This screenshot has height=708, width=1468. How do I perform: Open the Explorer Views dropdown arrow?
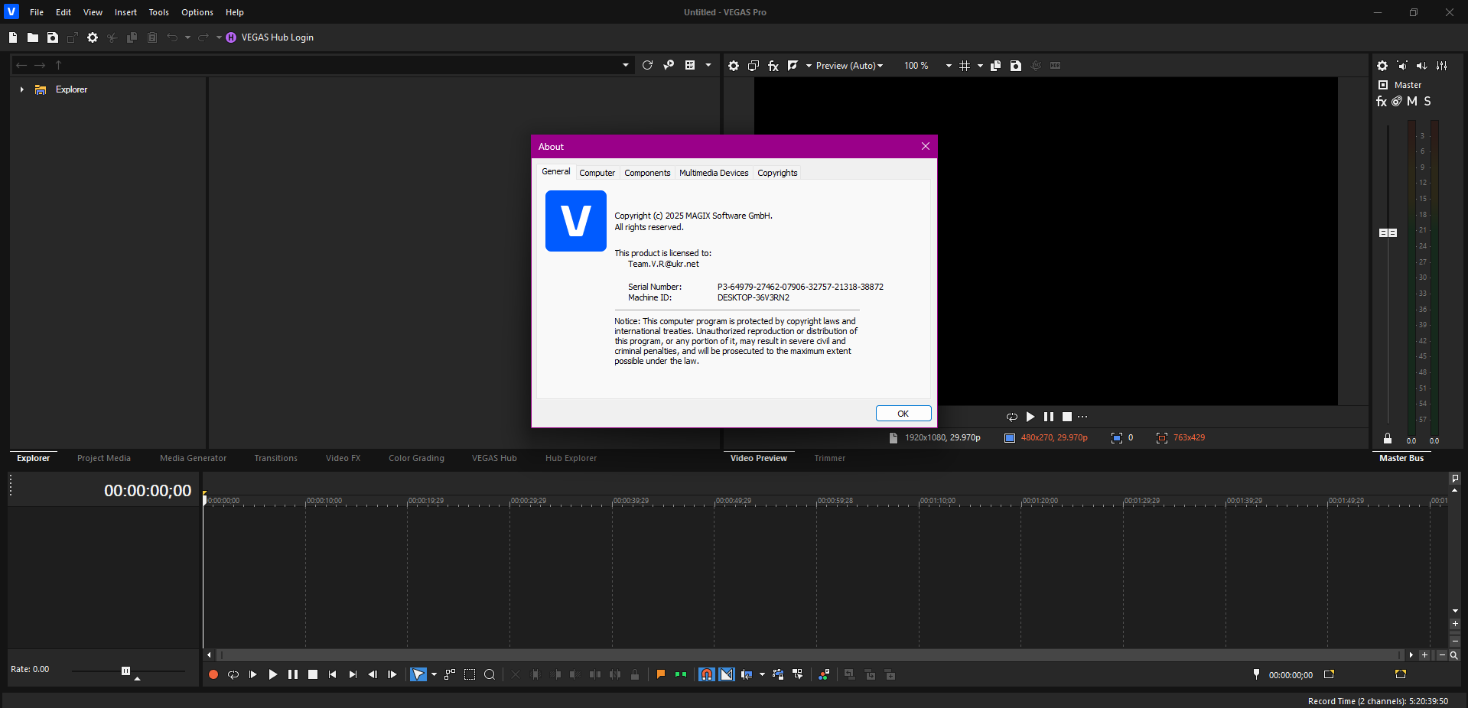coord(708,66)
